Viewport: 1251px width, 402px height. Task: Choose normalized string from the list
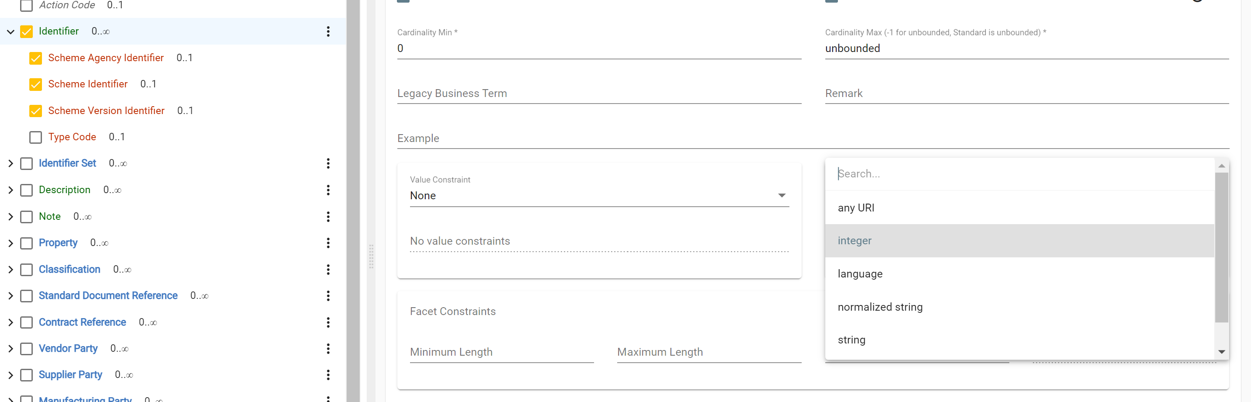[880, 307]
